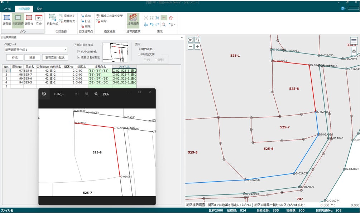Expand the 街区境界調査 panel dropdown arrow
The height and width of the screenshot is (213, 360).
pyautogui.click(x=182, y=37)
